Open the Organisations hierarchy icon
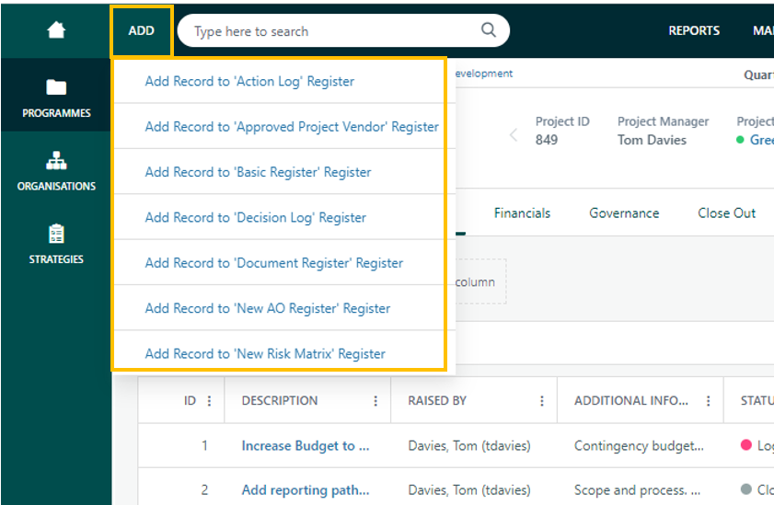 (x=56, y=160)
